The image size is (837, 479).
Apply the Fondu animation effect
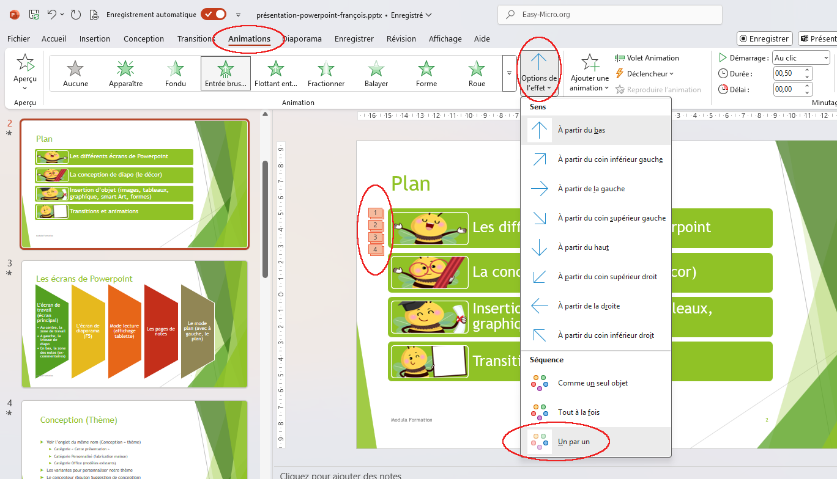point(176,73)
